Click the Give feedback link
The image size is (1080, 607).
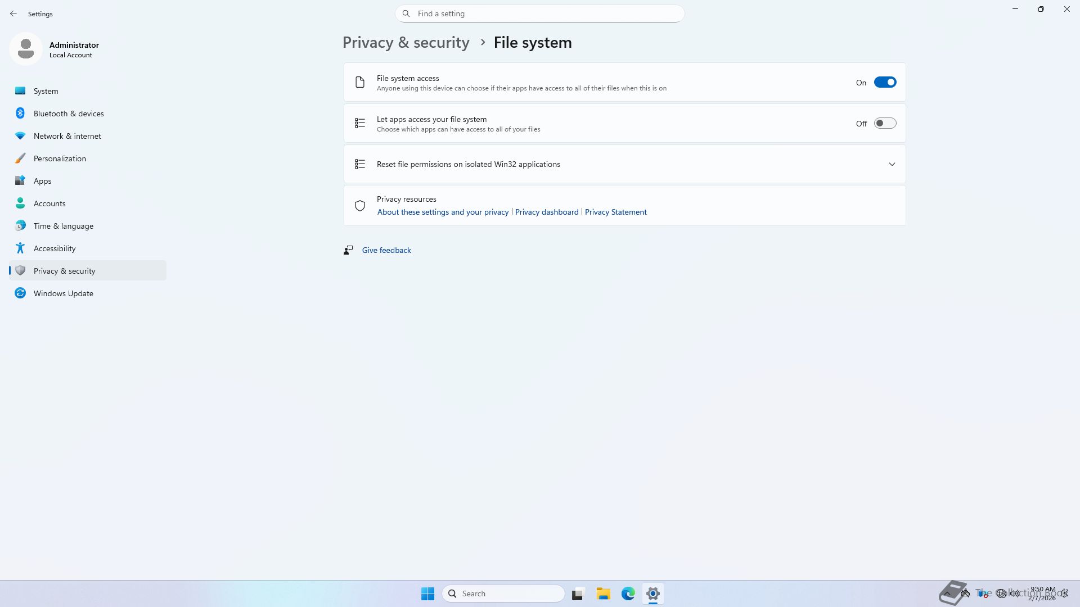click(386, 250)
